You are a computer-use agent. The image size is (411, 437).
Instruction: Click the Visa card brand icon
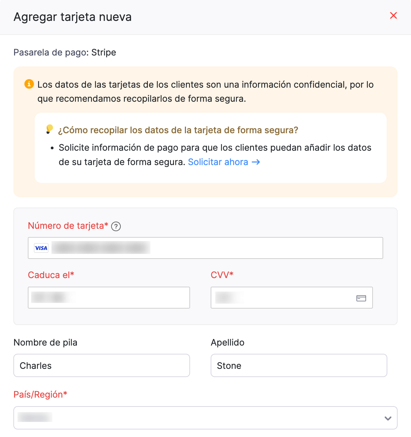pyautogui.click(x=41, y=248)
